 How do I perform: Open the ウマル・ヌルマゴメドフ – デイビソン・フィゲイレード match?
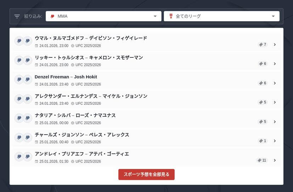[147, 41]
